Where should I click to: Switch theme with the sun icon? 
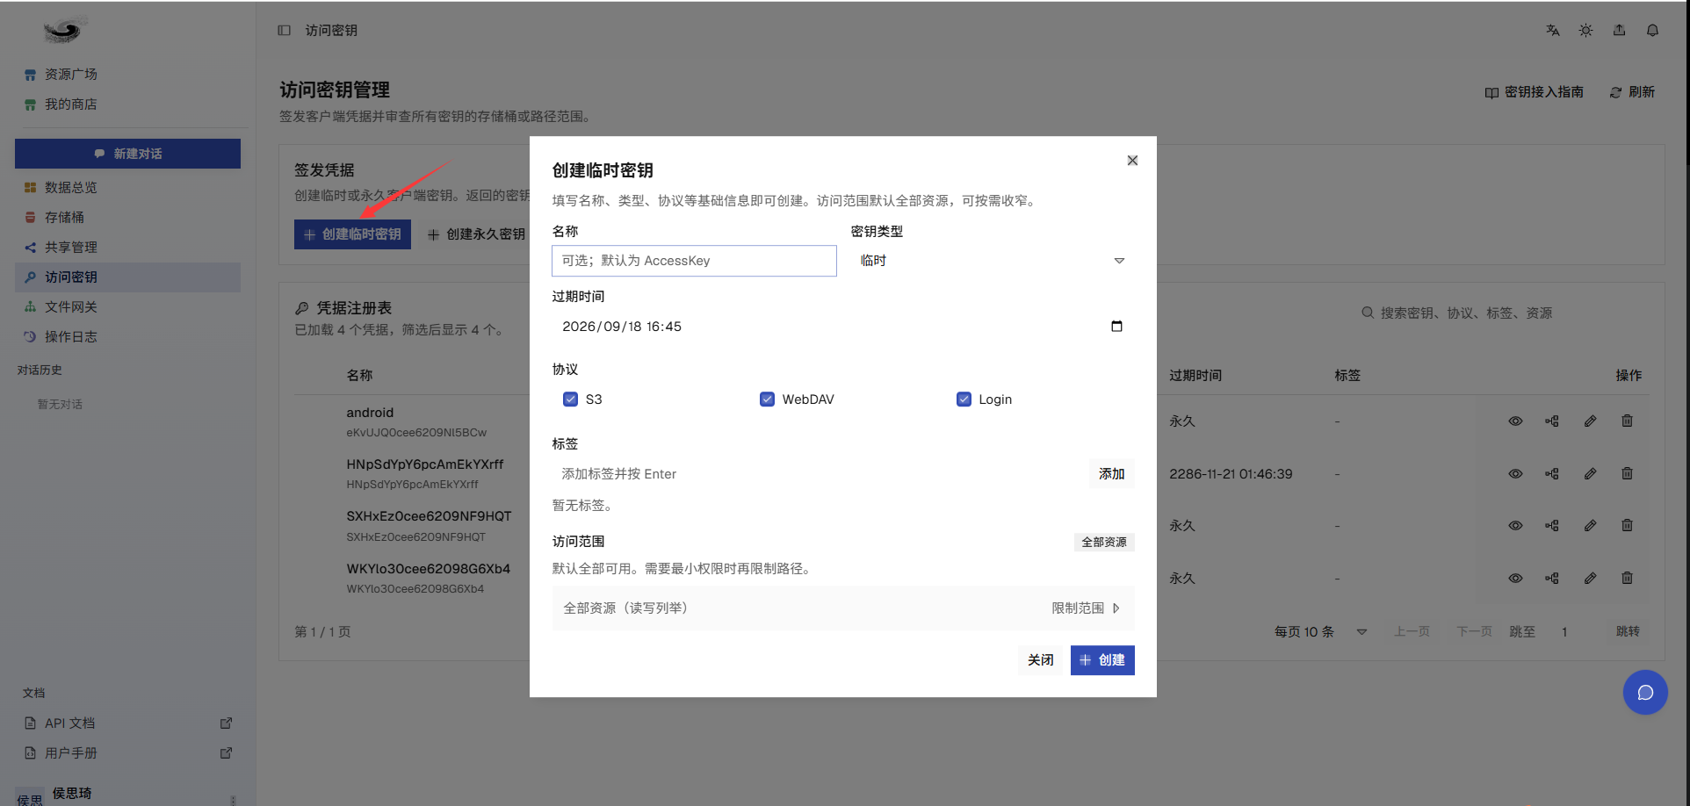[1585, 30]
